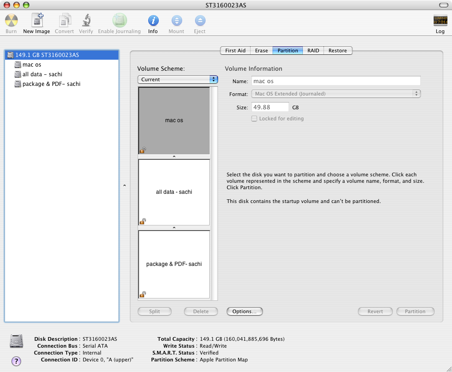
Task: Create a New Image from toolbar
Action: [37, 20]
